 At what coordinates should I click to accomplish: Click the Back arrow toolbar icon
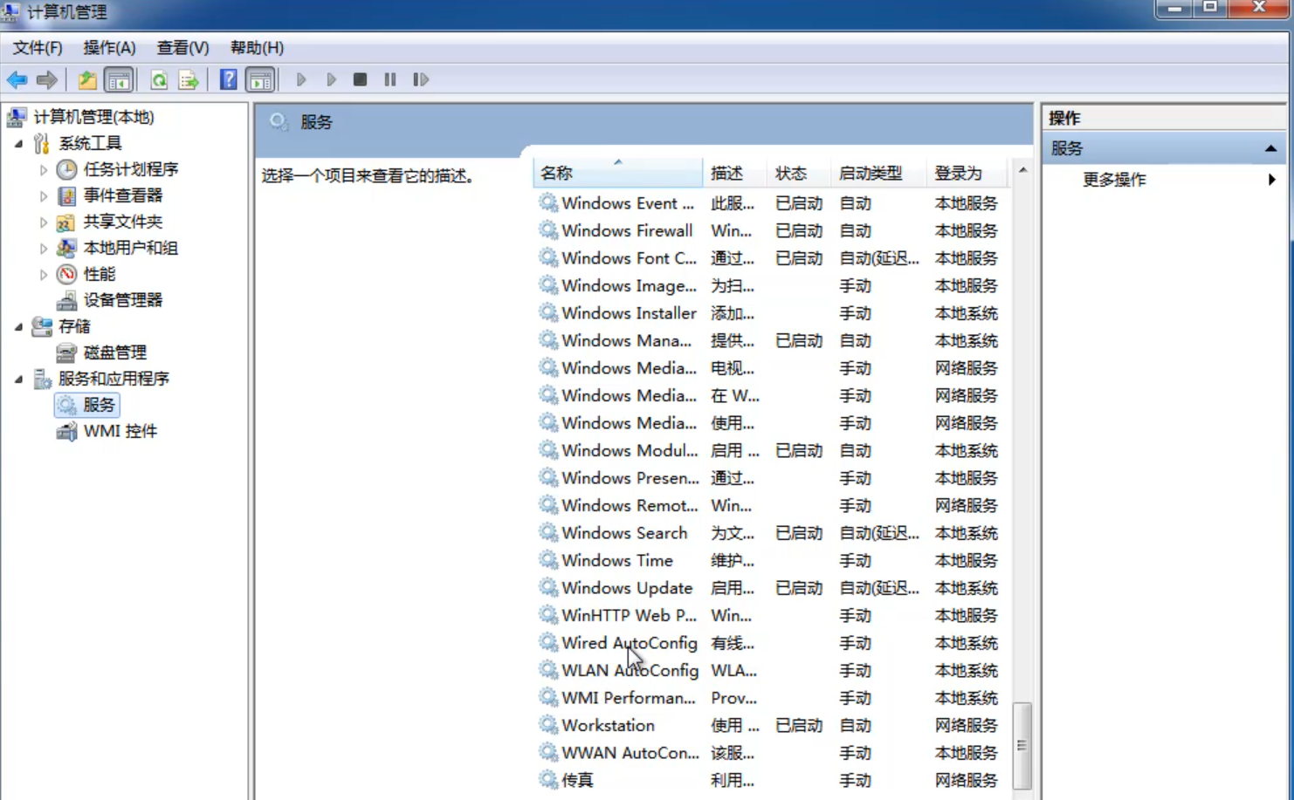pyautogui.click(x=17, y=80)
